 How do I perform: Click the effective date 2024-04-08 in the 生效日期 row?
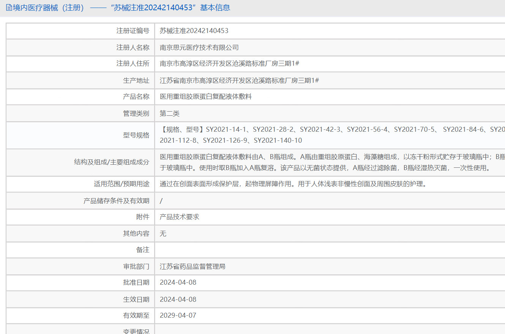(x=178, y=299)
